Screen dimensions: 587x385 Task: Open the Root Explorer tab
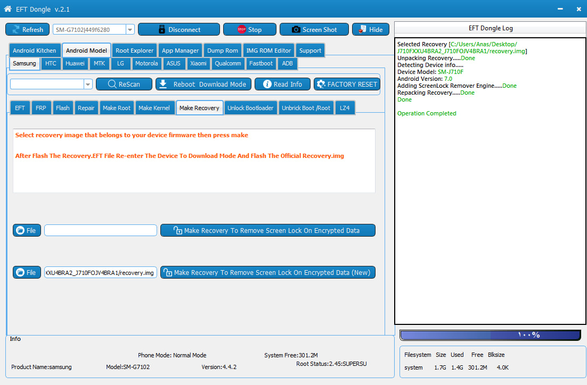coord(134,51)
